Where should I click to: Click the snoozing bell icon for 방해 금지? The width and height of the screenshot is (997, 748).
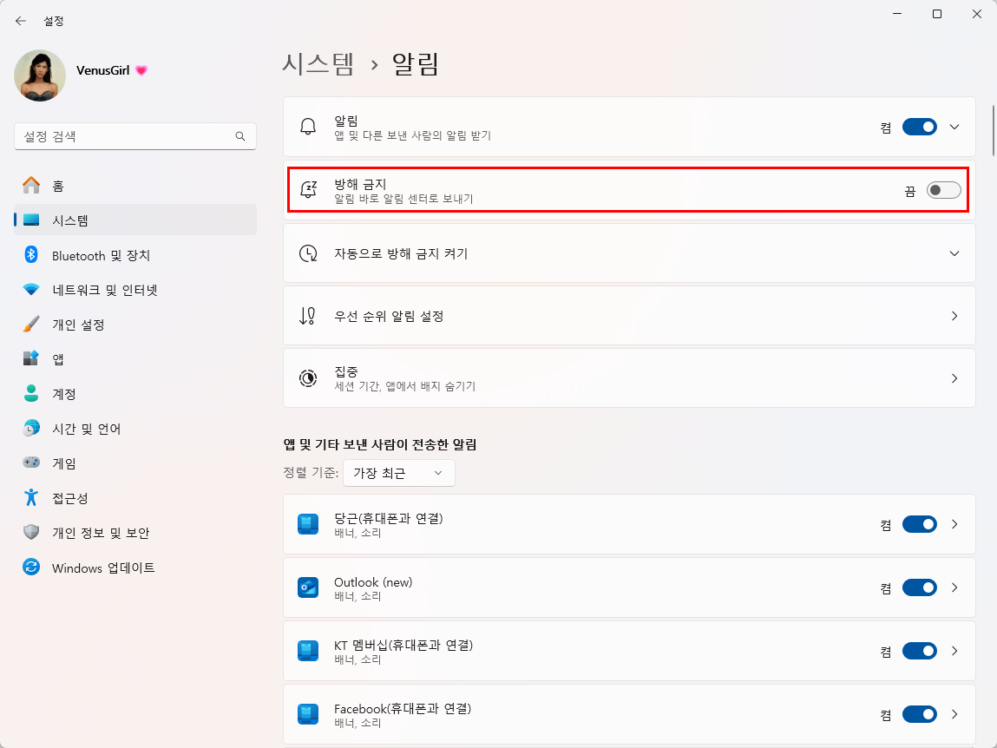coord(308,189)
